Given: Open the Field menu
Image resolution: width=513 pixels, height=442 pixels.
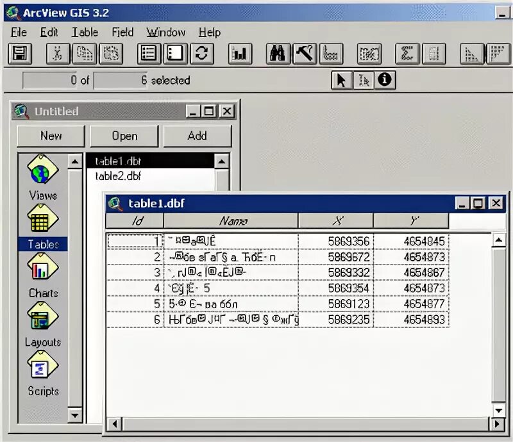Looking at the screenshot, I should tap(122, 33).
